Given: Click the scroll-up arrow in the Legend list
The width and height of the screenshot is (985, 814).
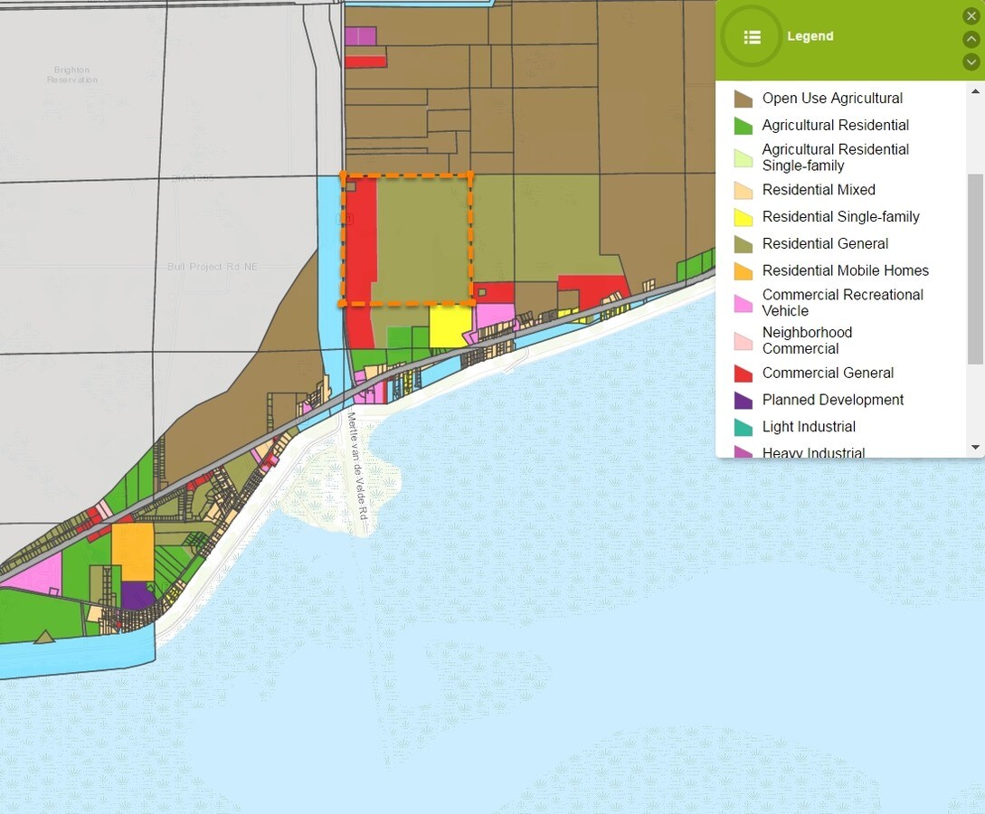Looking at the screenshot, I should click(976, 91).
